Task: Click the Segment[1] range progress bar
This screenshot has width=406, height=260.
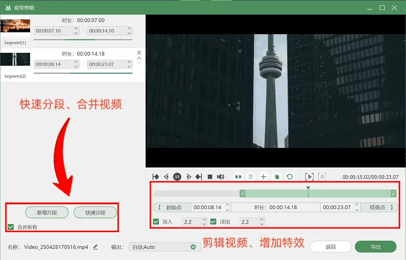Action: [x=83, y=39]
